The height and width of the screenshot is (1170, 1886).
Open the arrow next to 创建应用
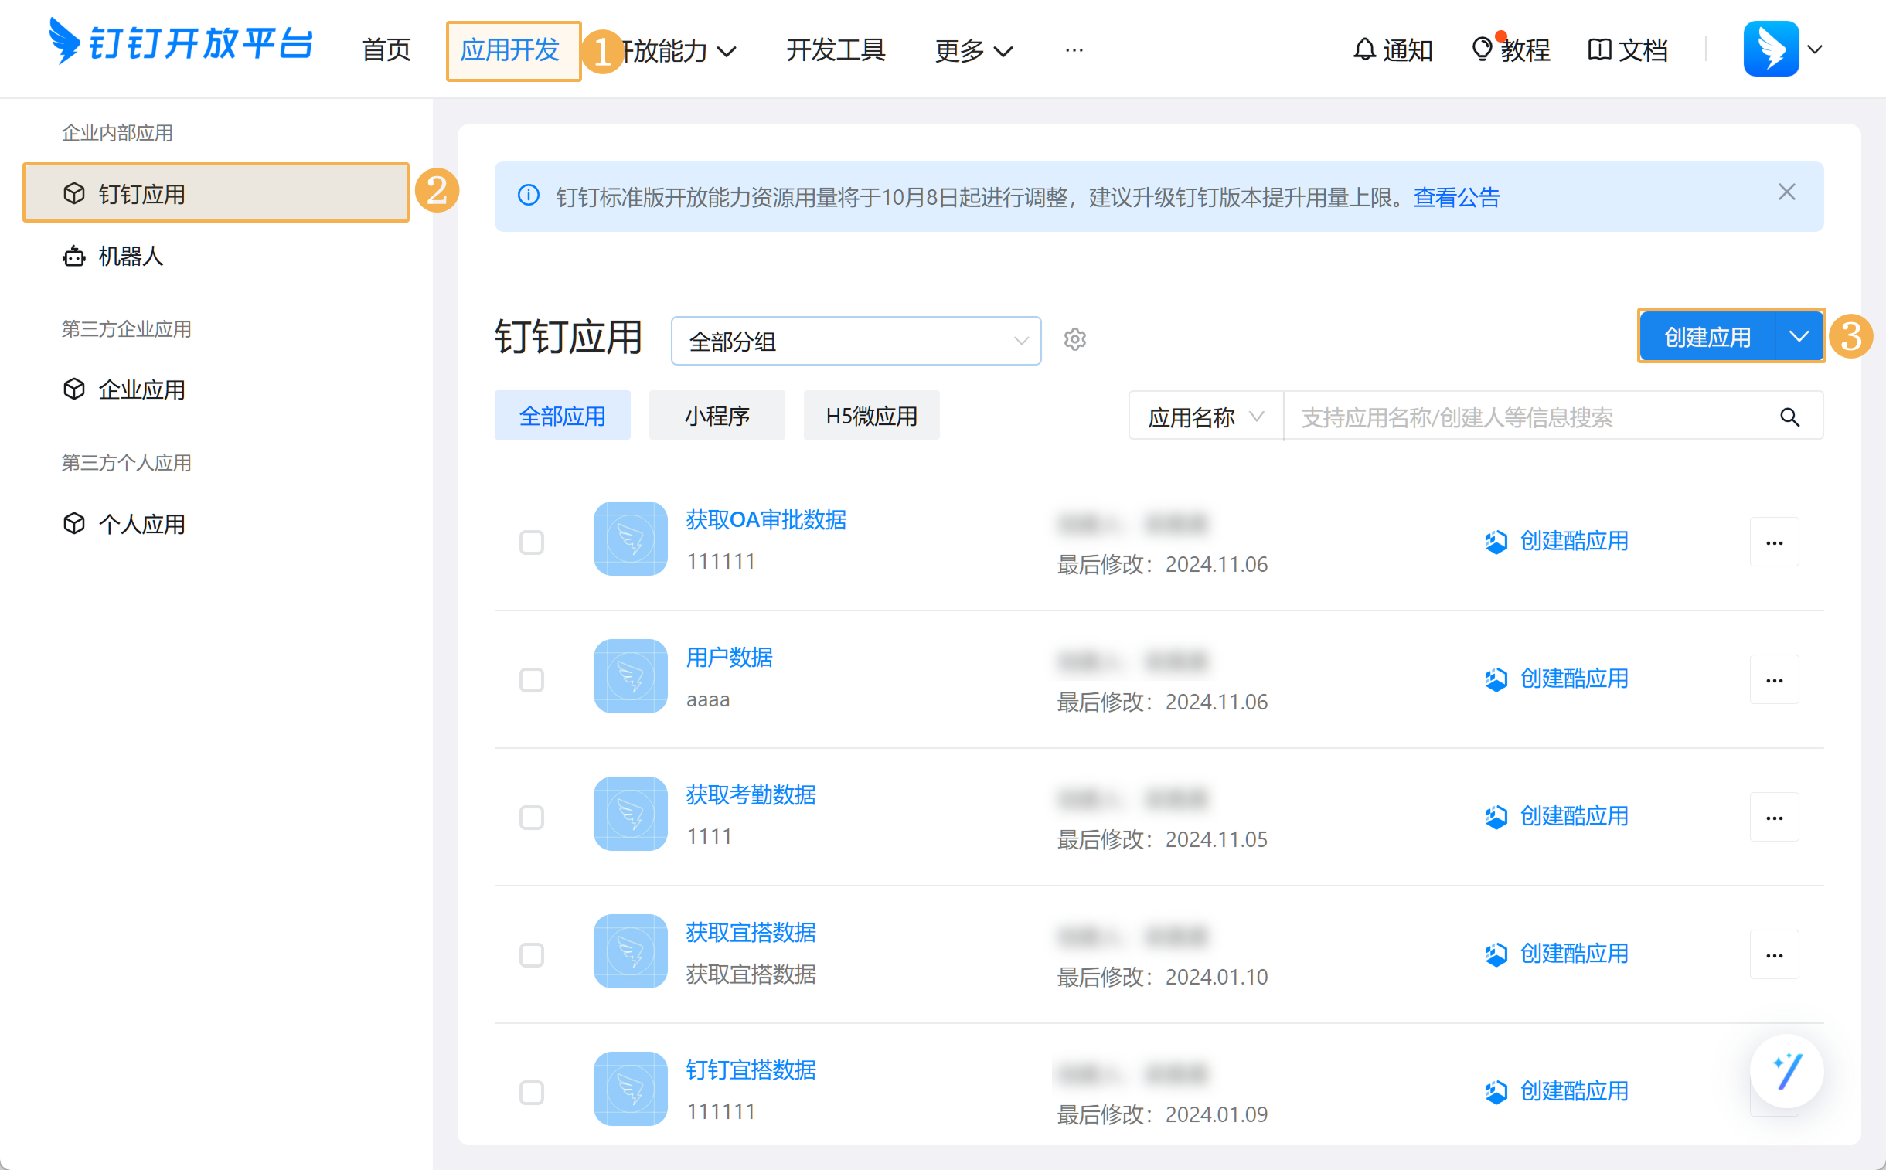[x=1799, y=337]
